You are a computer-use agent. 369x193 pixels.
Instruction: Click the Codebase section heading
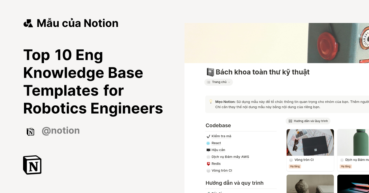pyautogui.click(x=218, y=126)
